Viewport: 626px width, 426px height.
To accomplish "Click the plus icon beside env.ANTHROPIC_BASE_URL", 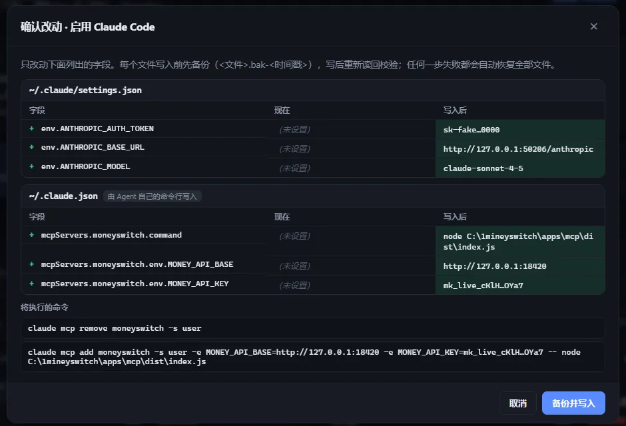I will pyautogui.click(x=31, y=147).
